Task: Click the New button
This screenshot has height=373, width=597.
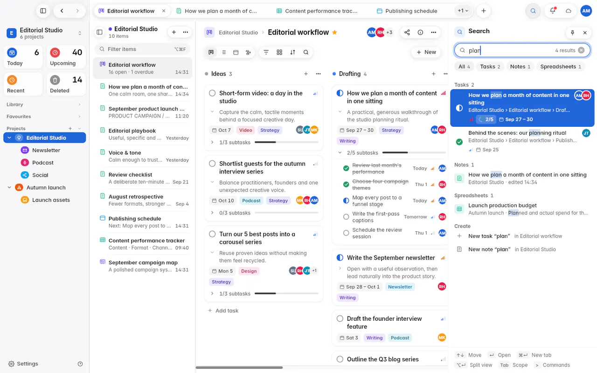Action: [x=426, y=52]
